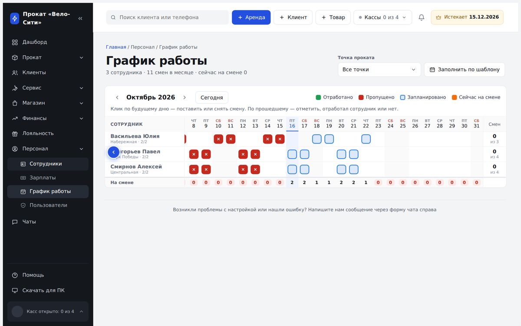Expand the Прокат menu
Screen dimensions: 521x326
pos(48,57)
